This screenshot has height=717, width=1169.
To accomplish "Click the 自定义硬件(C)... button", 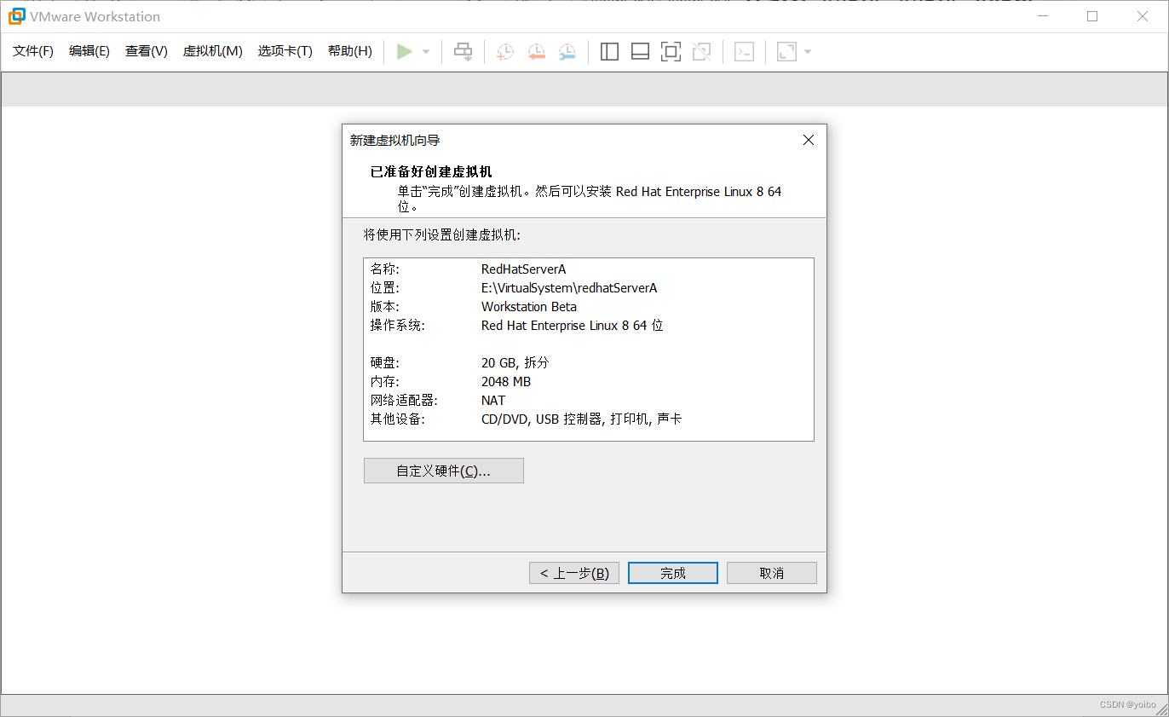I will [443, 471].
